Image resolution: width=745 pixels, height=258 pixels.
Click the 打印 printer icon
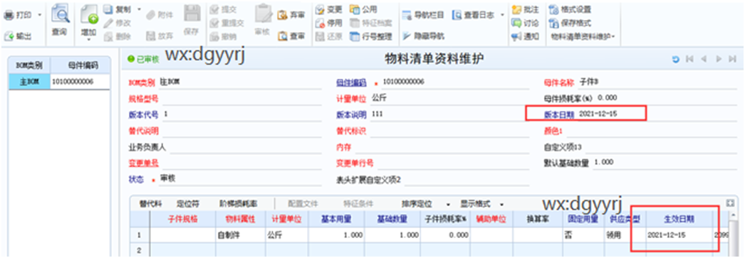coord(9,15)
